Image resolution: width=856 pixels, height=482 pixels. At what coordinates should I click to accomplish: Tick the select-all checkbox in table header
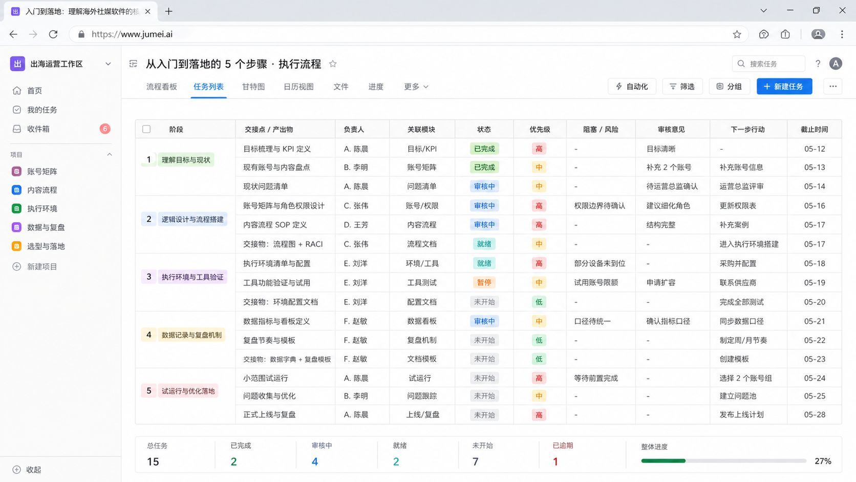(146, 129)
